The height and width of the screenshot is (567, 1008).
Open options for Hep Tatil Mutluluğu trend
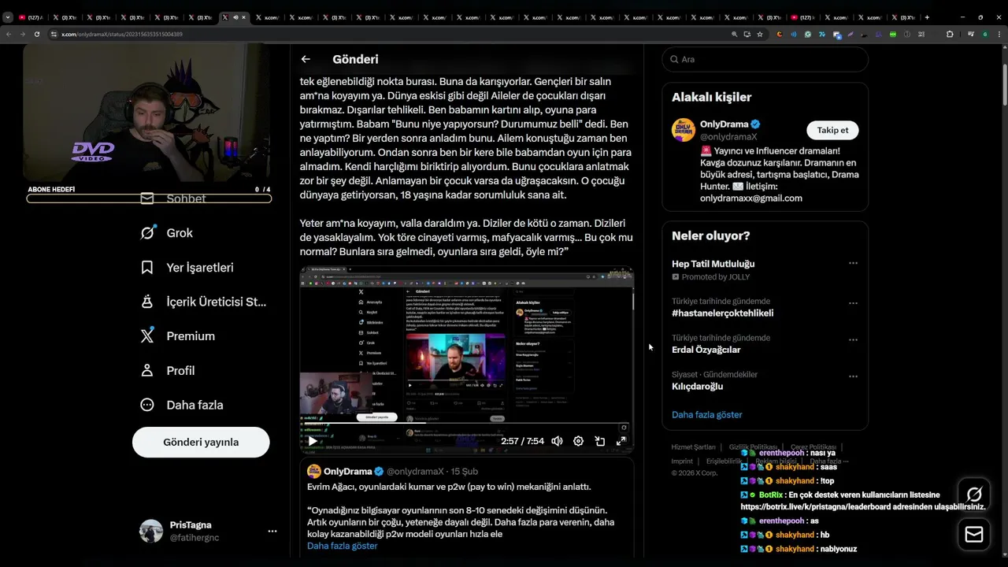[853, 263]
